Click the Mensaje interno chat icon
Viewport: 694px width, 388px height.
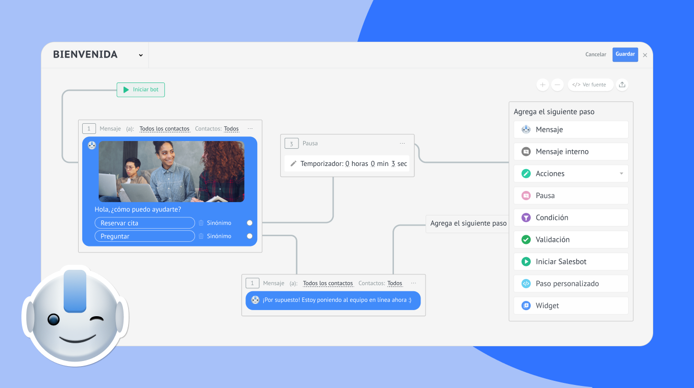coord(526,151)
